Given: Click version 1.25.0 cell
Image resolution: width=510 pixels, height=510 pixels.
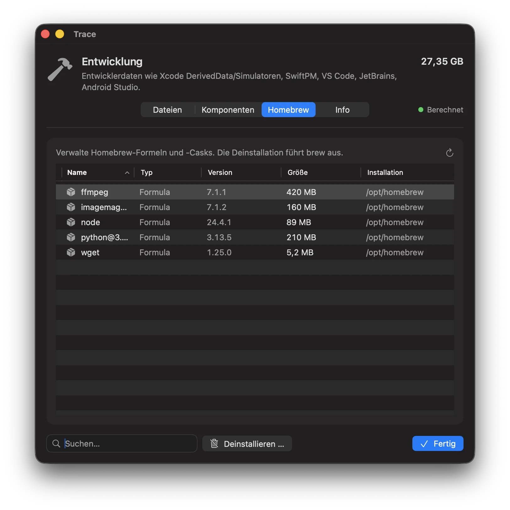Looking at the screenshot, I should tap(219, 252).
